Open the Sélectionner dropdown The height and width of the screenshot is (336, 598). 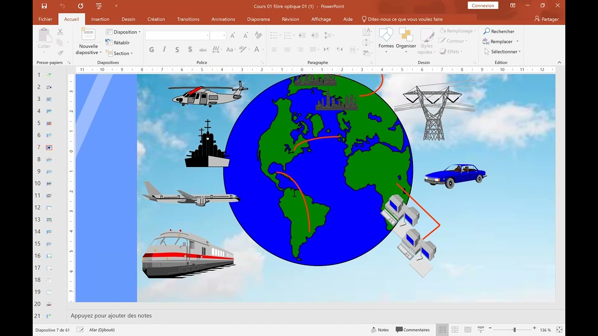pyautogui.click(x=502, y=52)
